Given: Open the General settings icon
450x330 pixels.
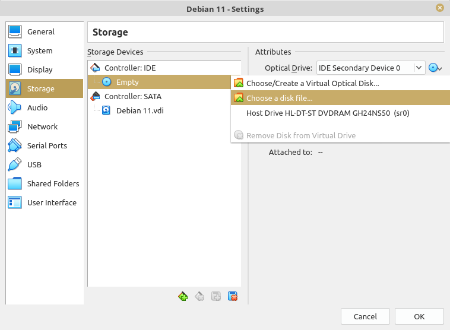Looking at the screenshot, I should [x=15, y=31].
